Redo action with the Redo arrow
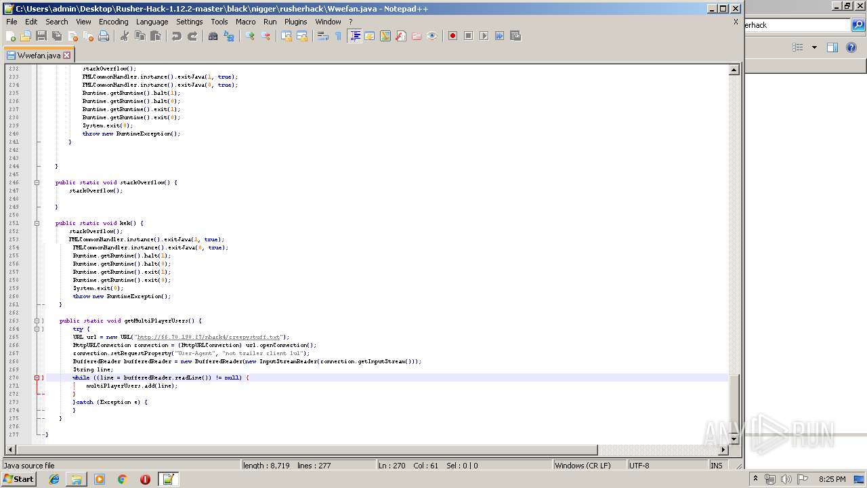 click(x=192, y=36)
